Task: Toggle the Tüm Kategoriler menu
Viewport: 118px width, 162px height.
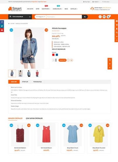Action: [x=20, y=16]
